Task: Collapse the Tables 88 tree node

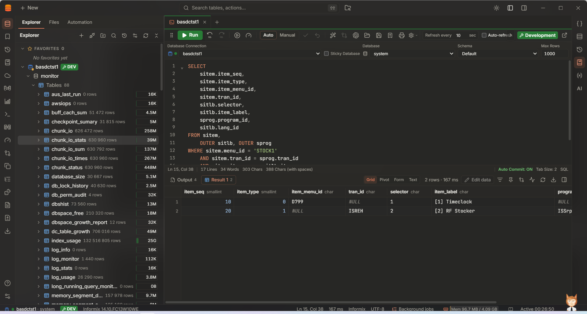Action: 33,85
